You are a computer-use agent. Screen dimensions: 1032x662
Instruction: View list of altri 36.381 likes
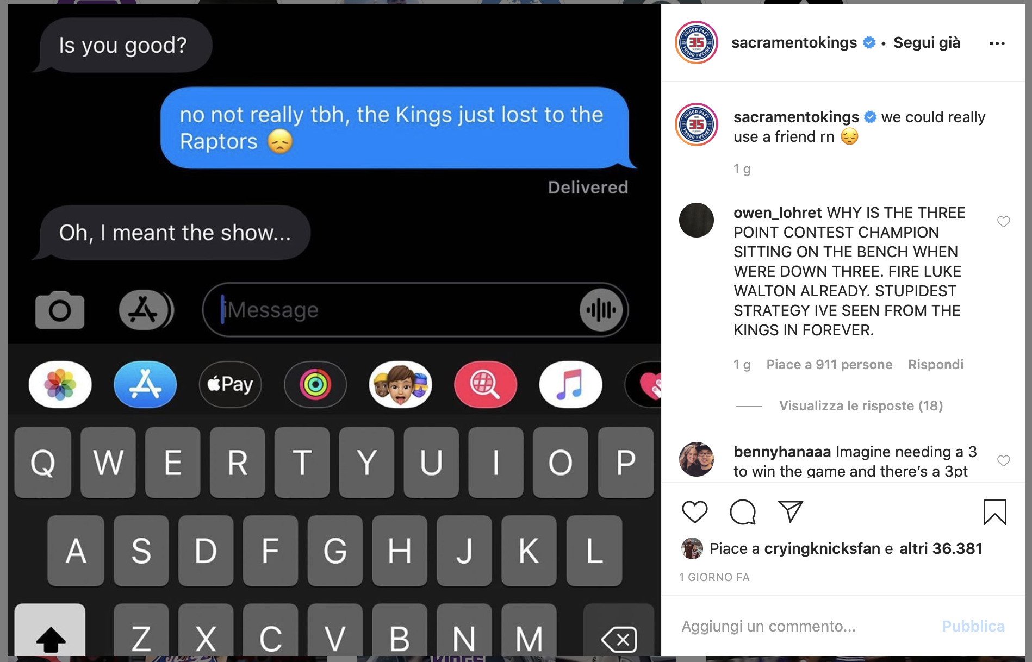coord(941,549)
